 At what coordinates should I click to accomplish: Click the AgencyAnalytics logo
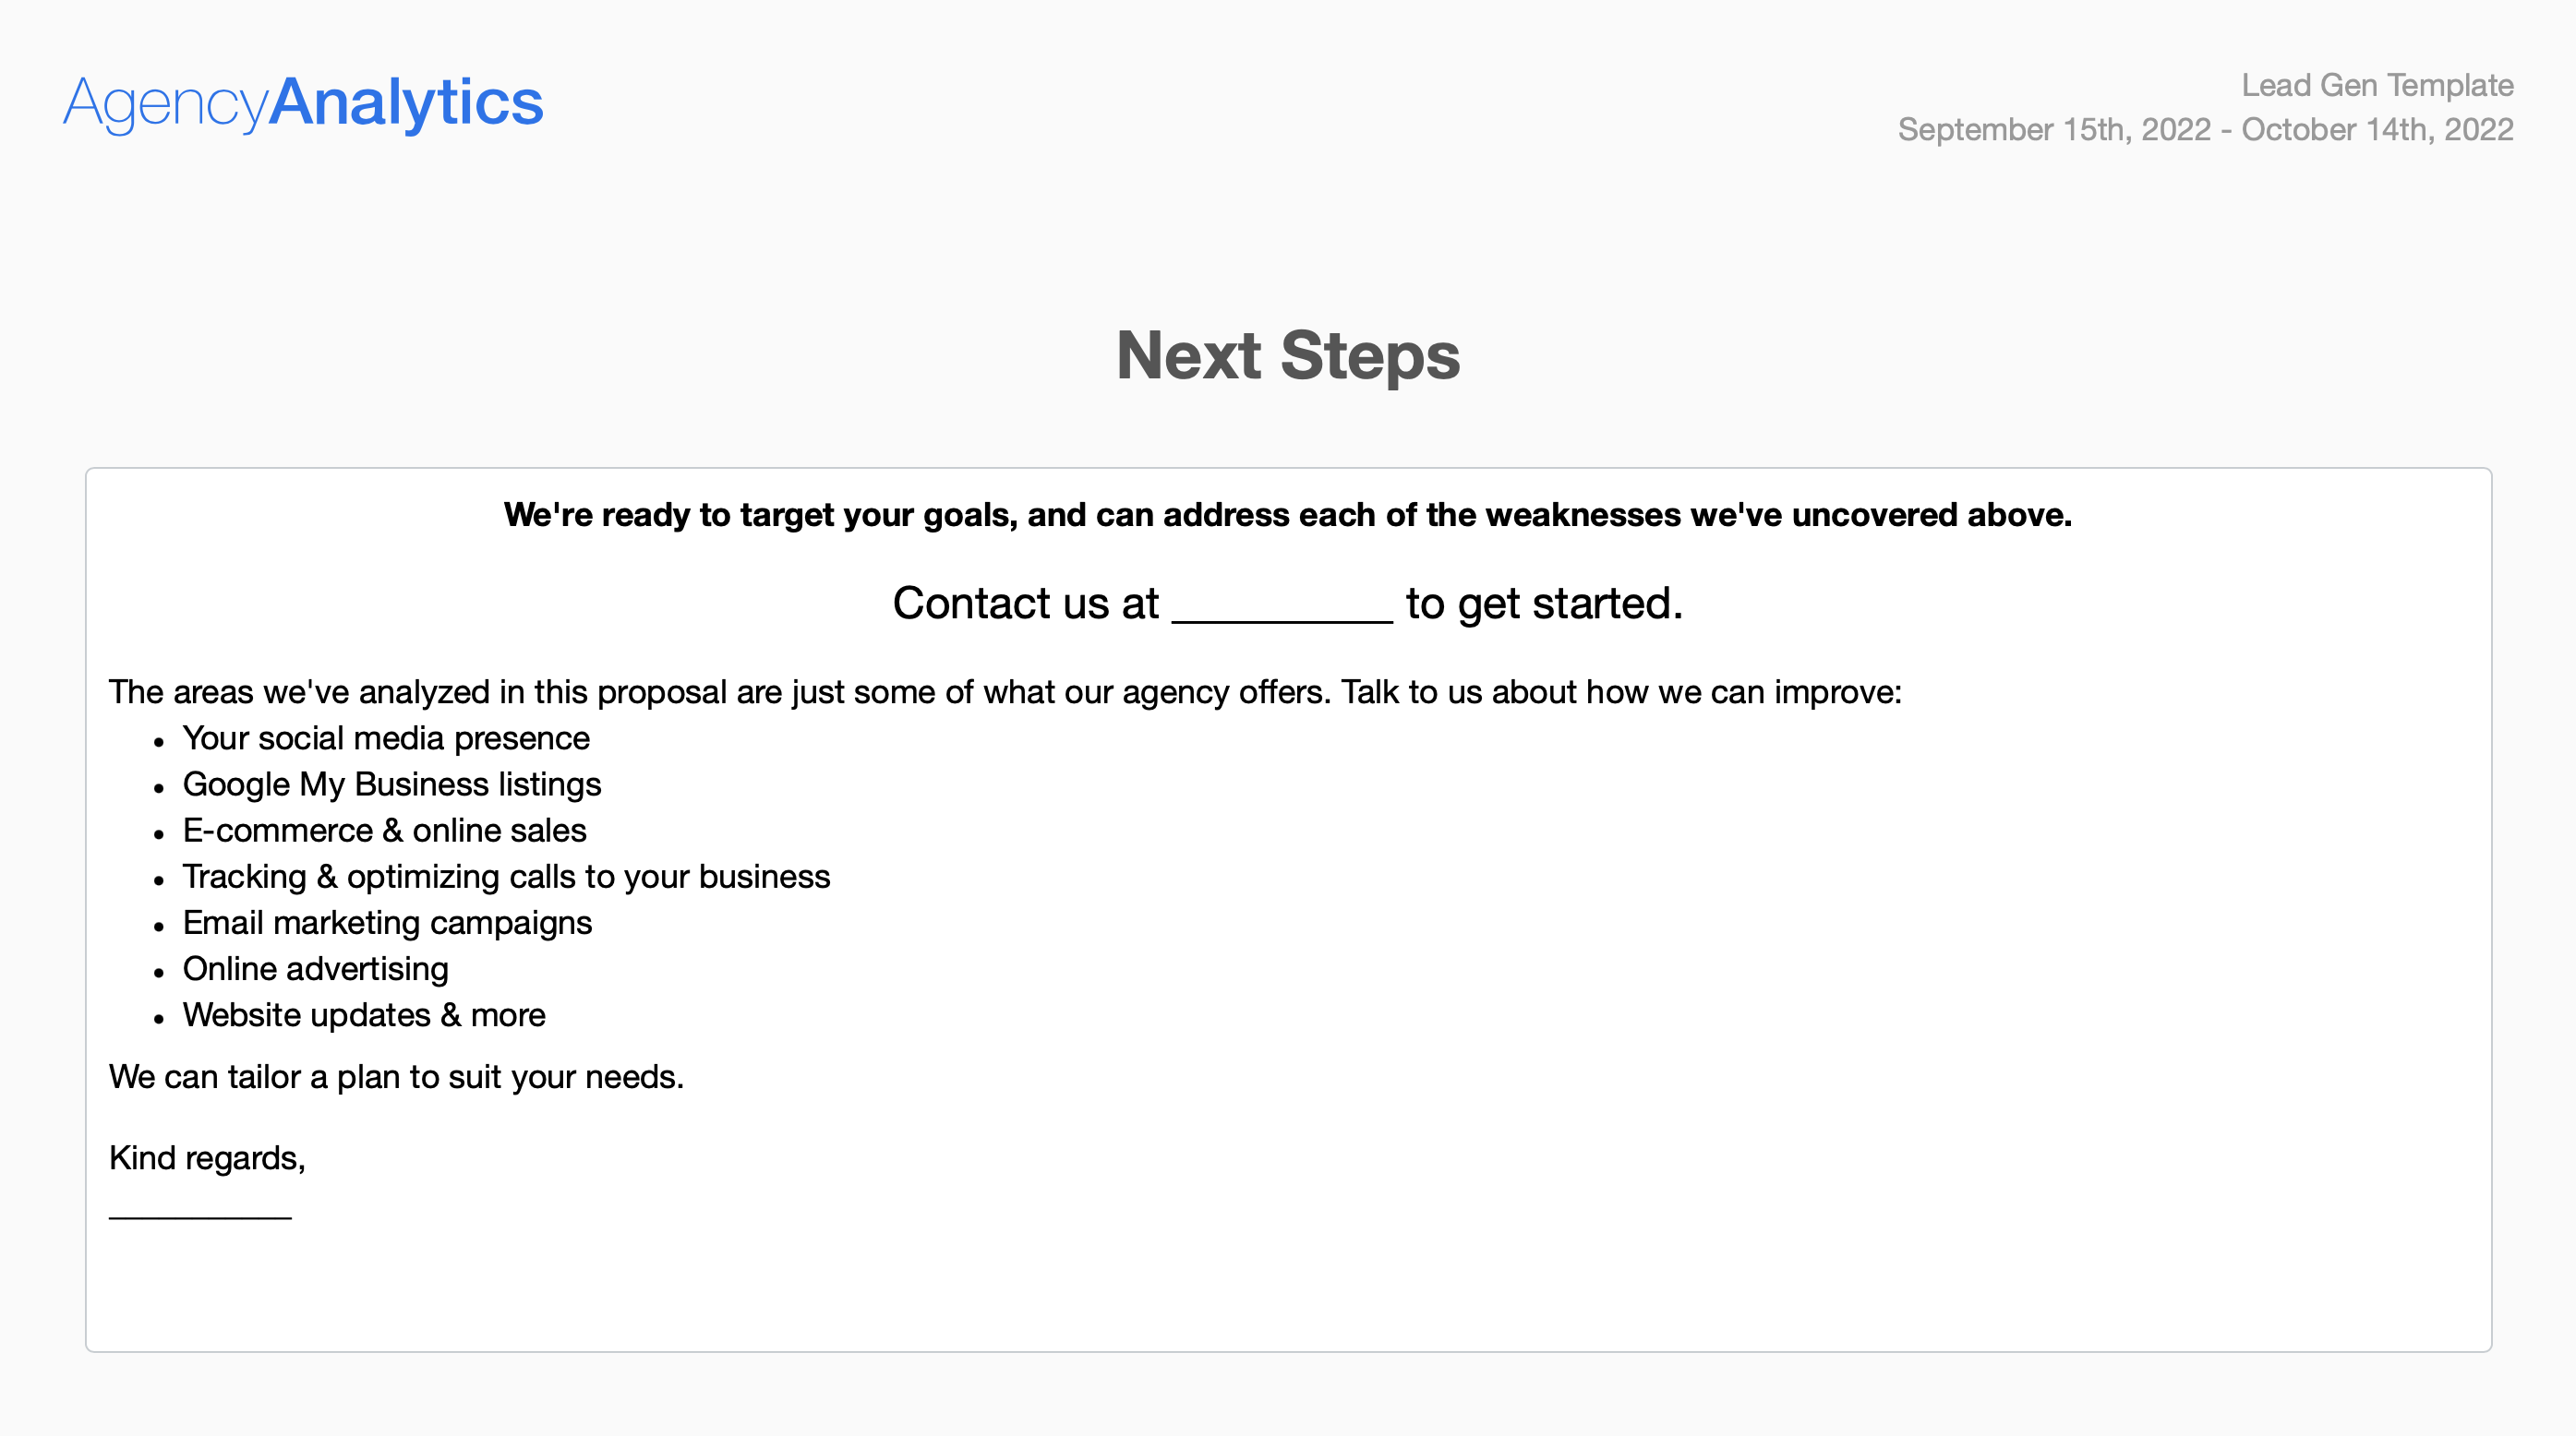[303, 102]
